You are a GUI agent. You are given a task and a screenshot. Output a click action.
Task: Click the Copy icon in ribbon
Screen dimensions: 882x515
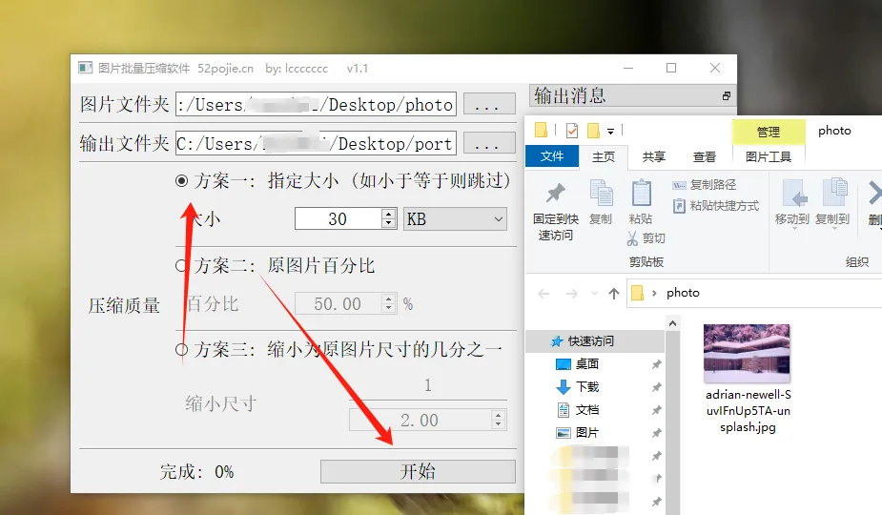coord(601,195)
